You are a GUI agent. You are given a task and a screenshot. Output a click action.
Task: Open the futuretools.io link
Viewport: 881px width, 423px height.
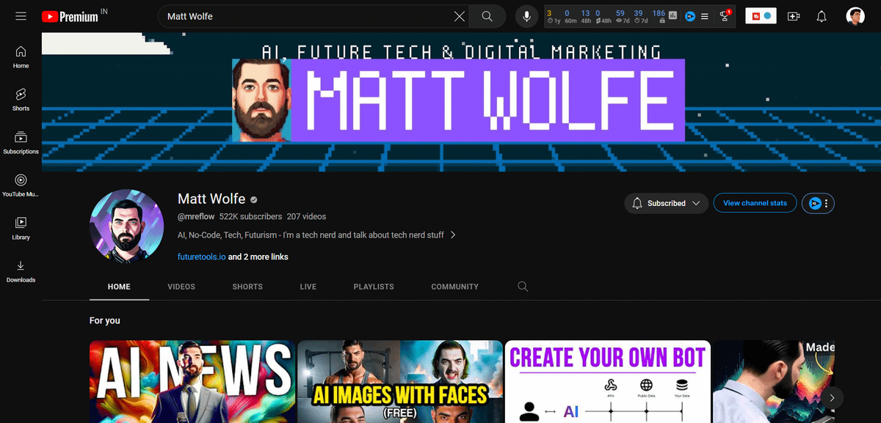tap(202, 257)
